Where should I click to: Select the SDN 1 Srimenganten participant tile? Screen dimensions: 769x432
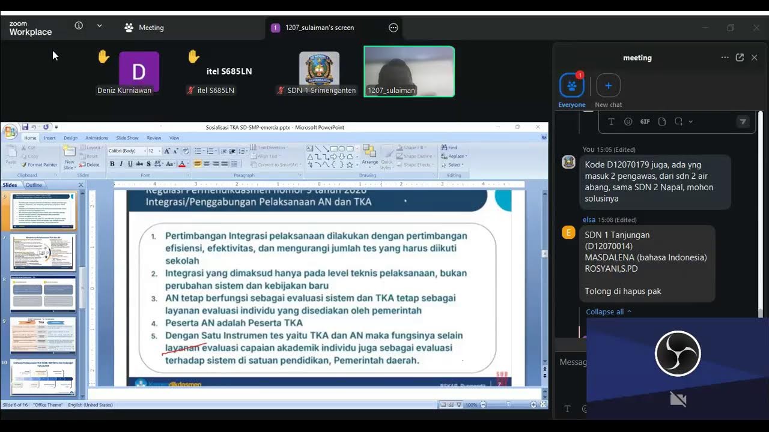pos(319,72)
